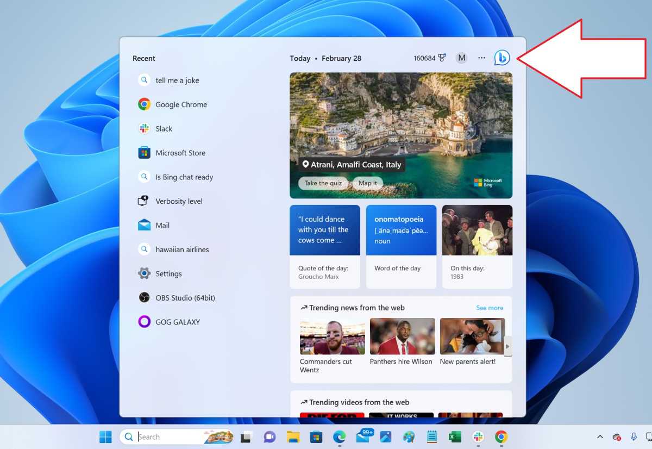
Task: Show hidden icons via system tray chevron
Action: 600,437
